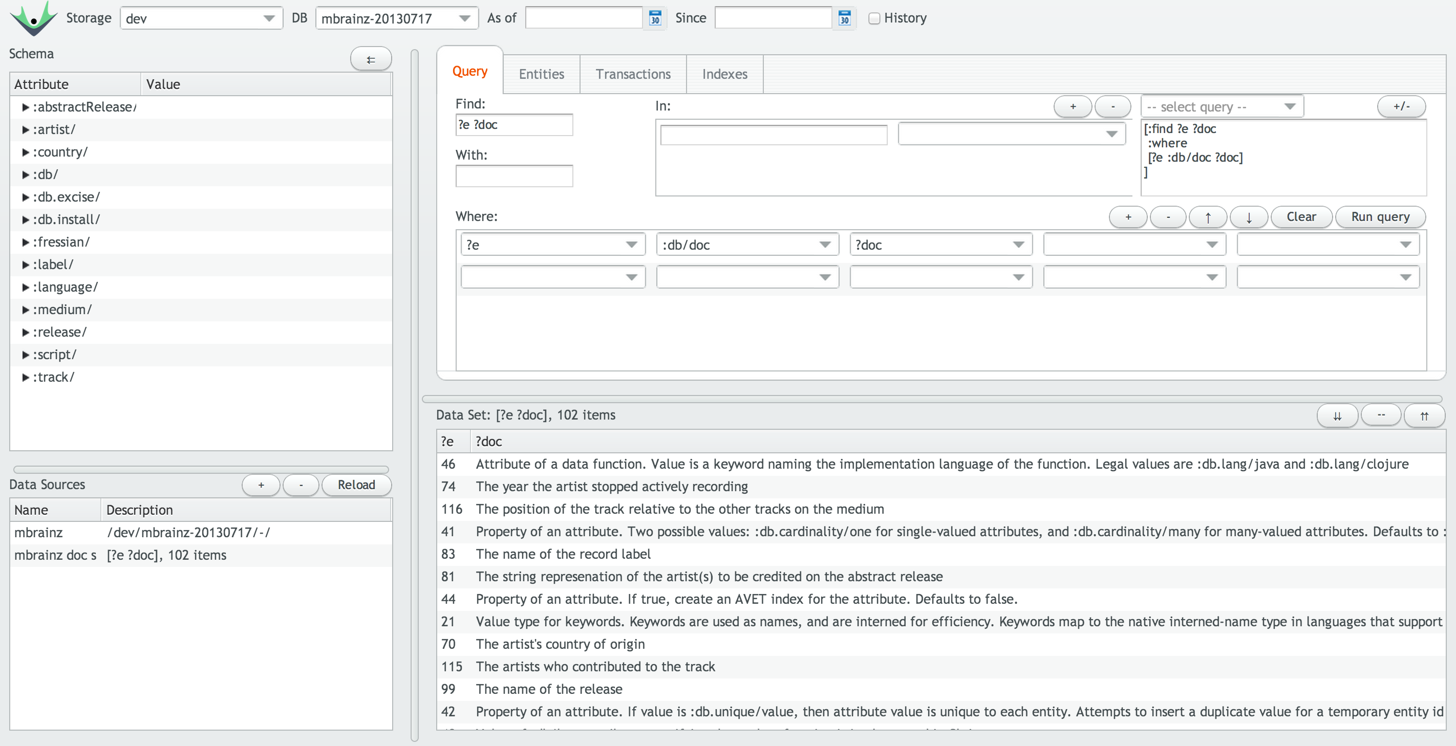Move the Where clause down with the down arrow

(1249, 217)
